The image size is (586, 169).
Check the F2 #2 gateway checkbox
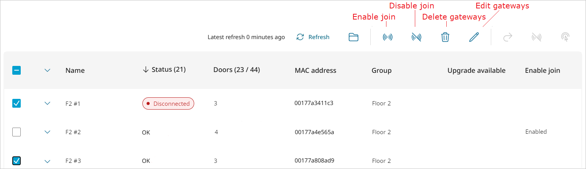pos(17,132)
